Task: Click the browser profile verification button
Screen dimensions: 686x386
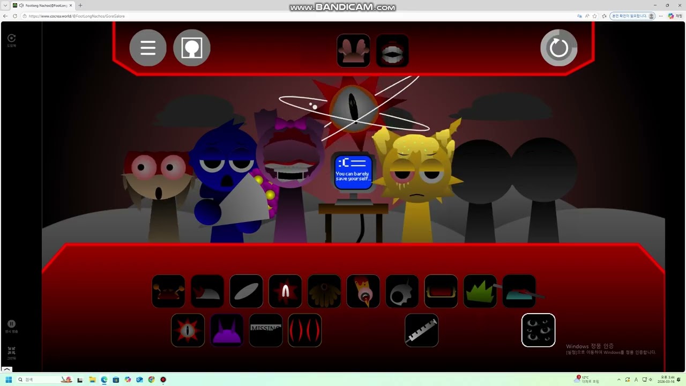Action: click(633, 16)
